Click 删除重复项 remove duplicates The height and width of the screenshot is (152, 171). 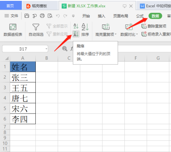[x=154, y=26]
